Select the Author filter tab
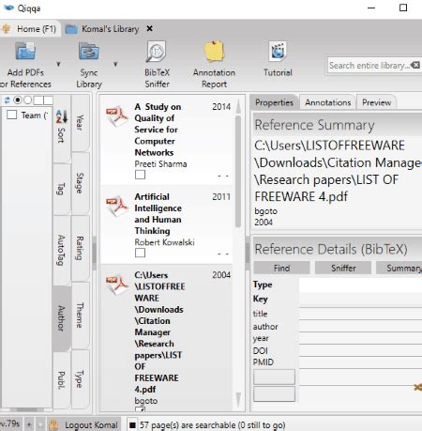Viewport: 422px width, 431px height. (x=62, y=318)
